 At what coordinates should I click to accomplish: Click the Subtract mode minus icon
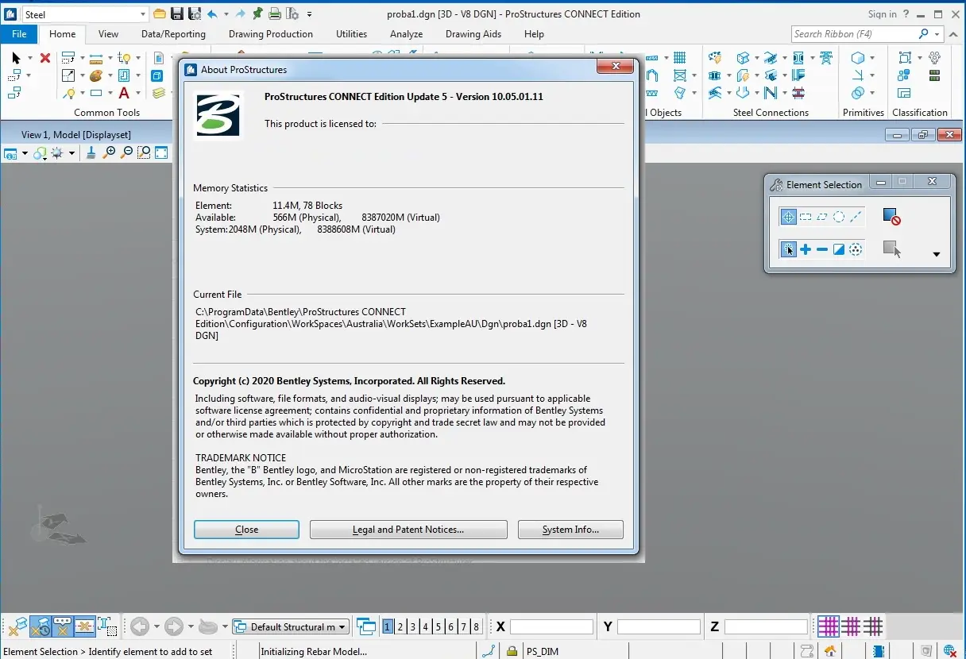pyautogui.click(x=822, y=249)
